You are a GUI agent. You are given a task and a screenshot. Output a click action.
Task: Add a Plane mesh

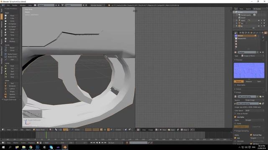(11, 16)
